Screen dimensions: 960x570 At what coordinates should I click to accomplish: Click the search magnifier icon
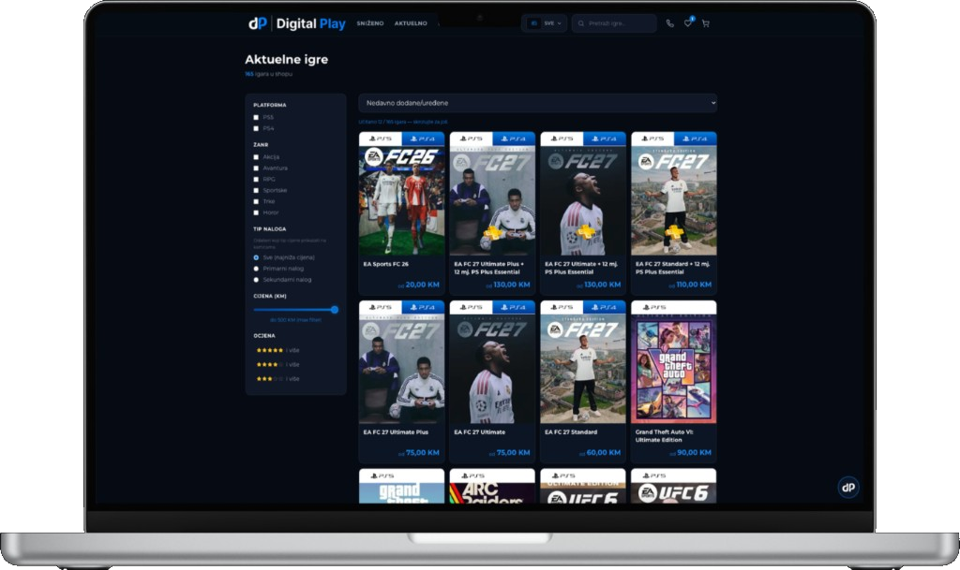point(581,23)
